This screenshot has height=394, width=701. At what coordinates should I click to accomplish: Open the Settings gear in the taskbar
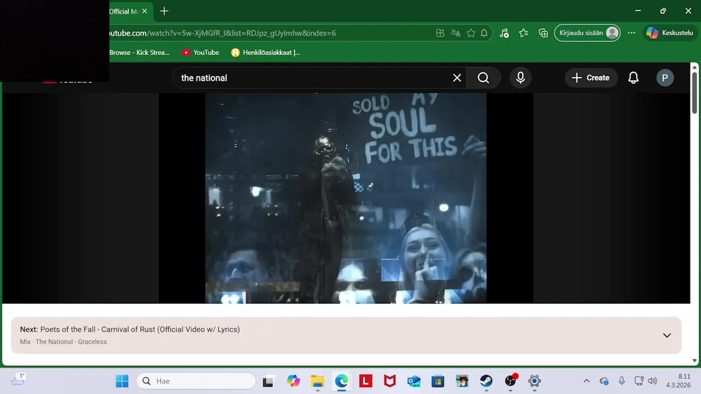click(535, 381)
